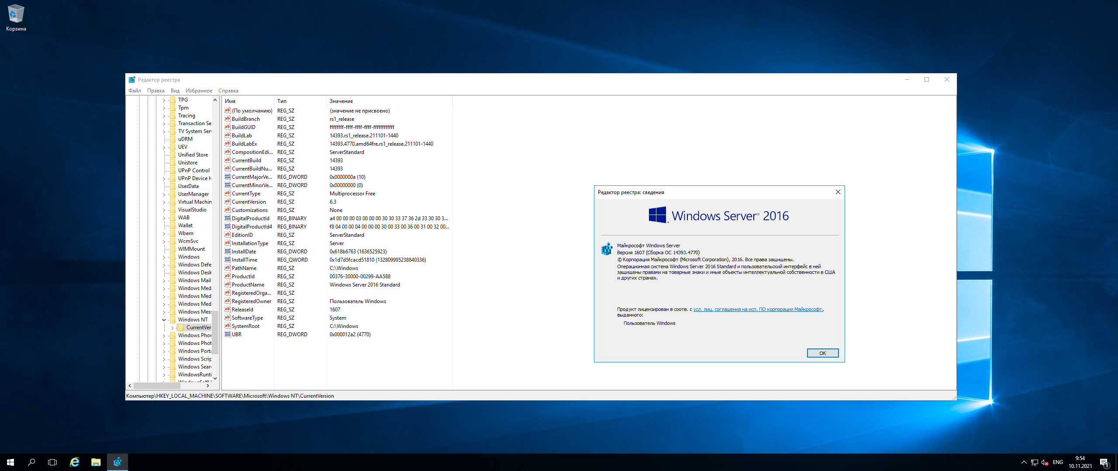Expand the UserManager tree node
Image resolution: width=1118 pixels, height=471 pixels.
(x=164, y=195)
